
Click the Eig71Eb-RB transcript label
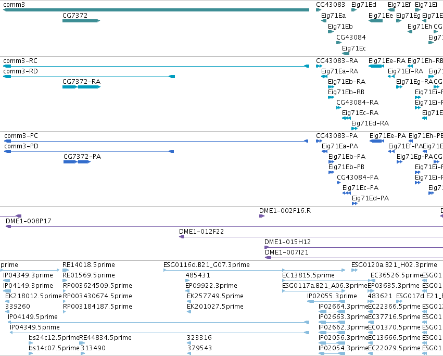click(346, 92)
